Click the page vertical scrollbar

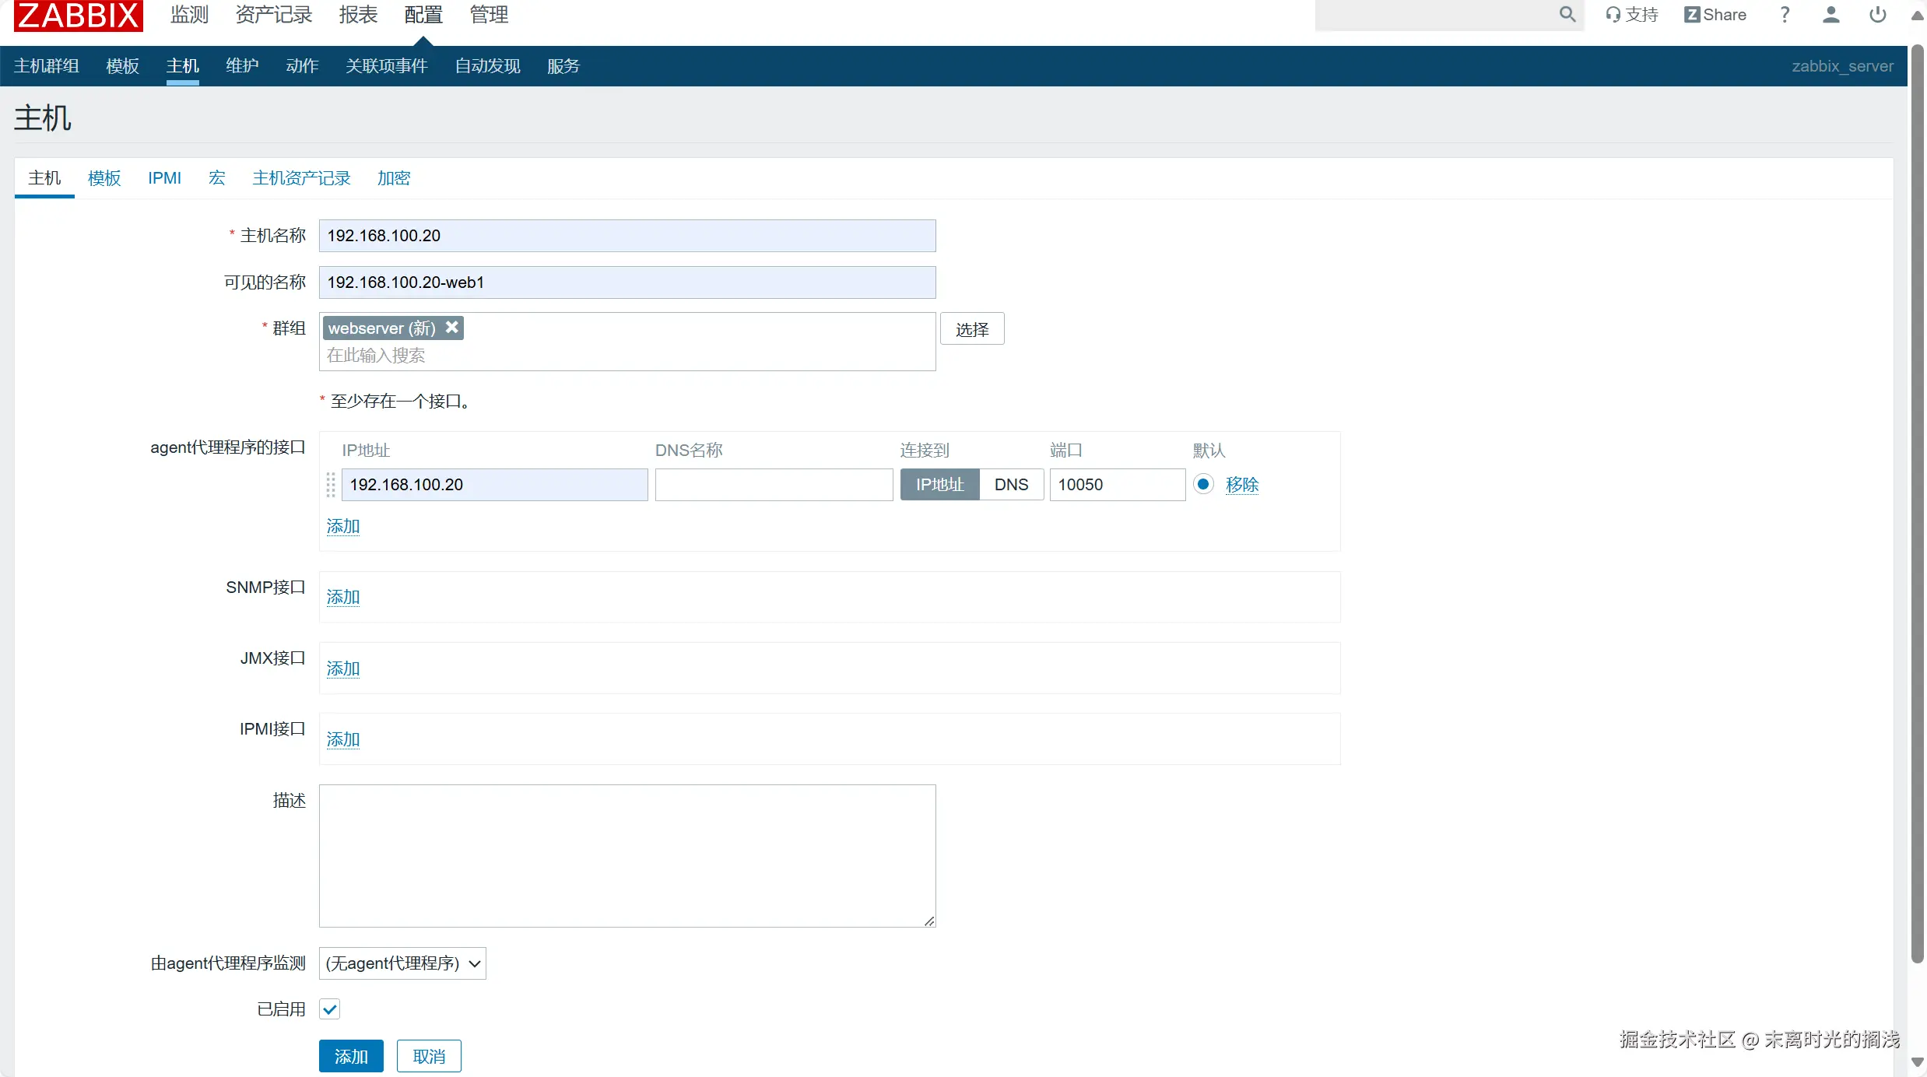coord(1917,506)
